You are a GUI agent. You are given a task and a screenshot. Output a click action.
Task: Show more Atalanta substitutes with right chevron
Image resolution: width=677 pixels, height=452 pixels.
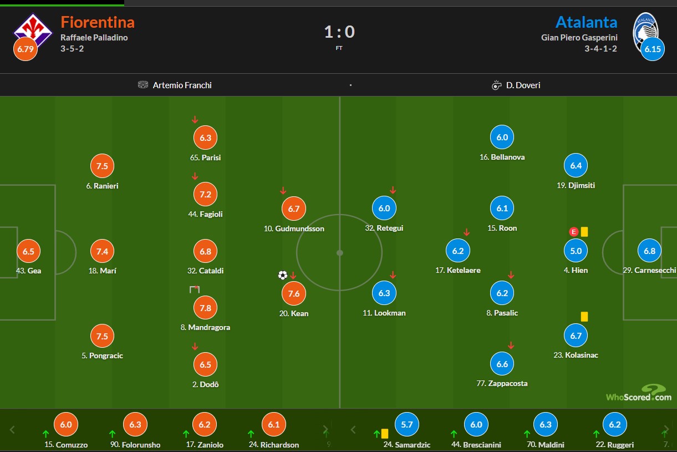(x=665, y=429)
